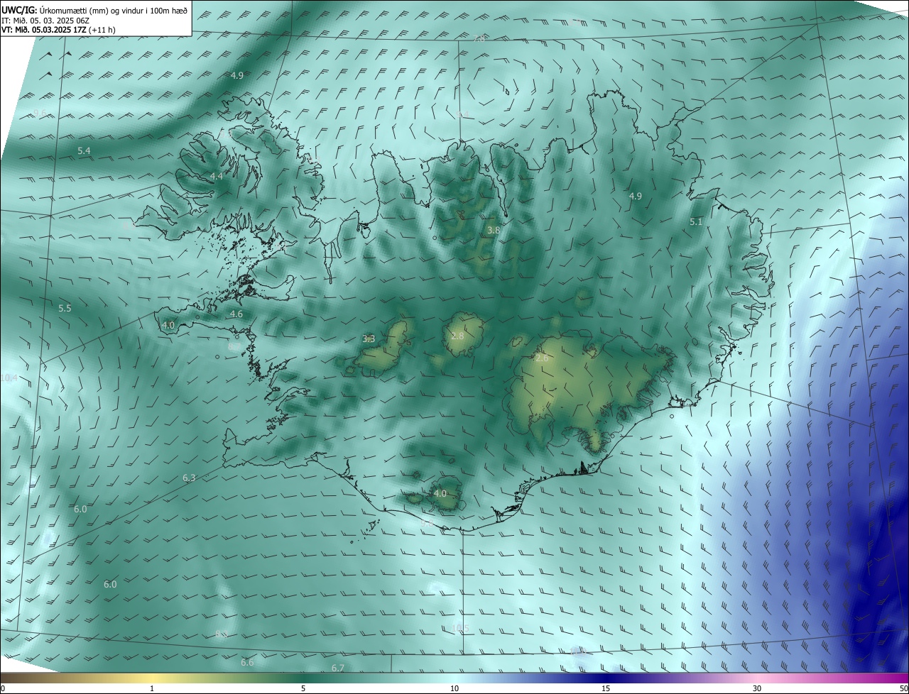Click the 30 tick on color scale
Image resolution: width=909 pixels, height=694 pixels.
[x=757, y=688]
